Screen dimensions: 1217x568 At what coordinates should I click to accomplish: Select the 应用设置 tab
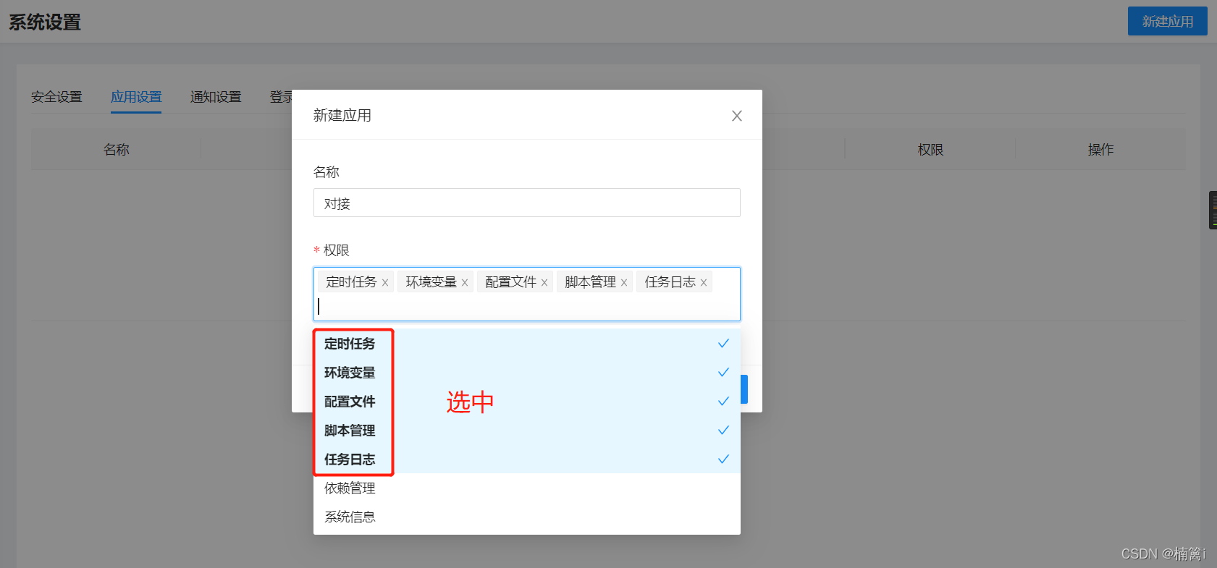click(136, 97)
